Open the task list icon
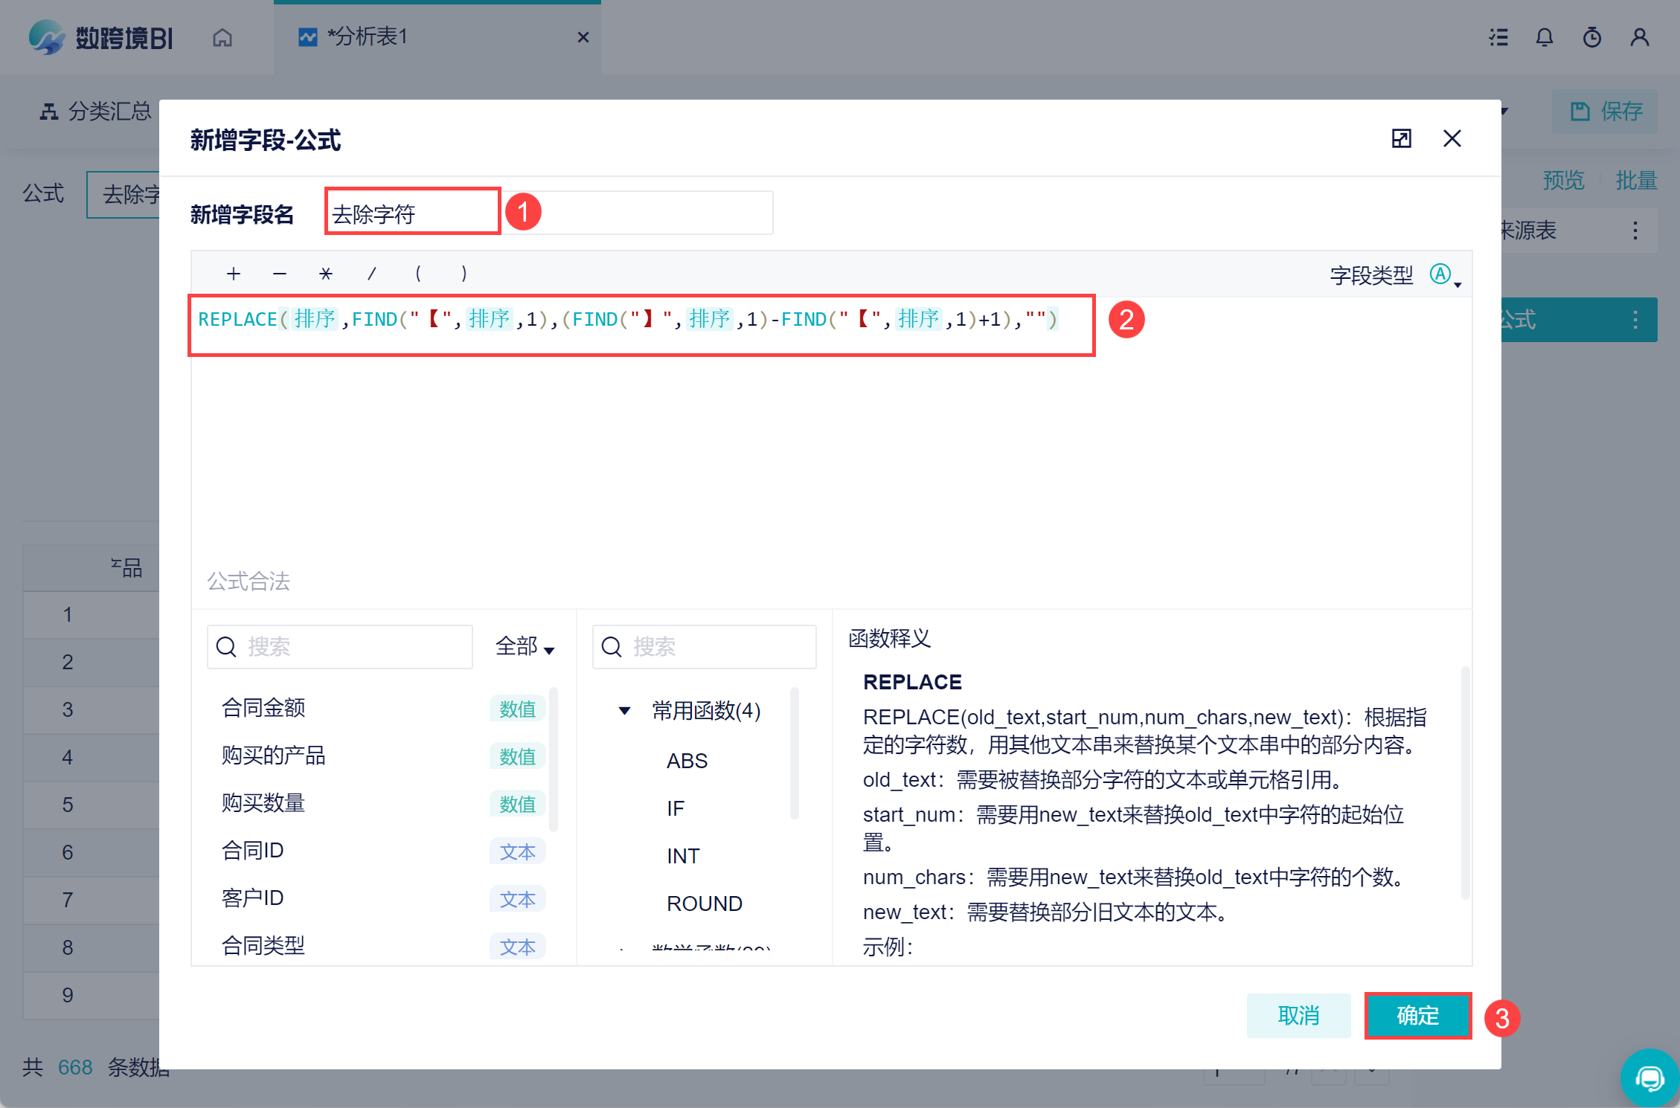Viewport: 1680px width, 1108px height. pyautogui.click(x=1498, y=37)
